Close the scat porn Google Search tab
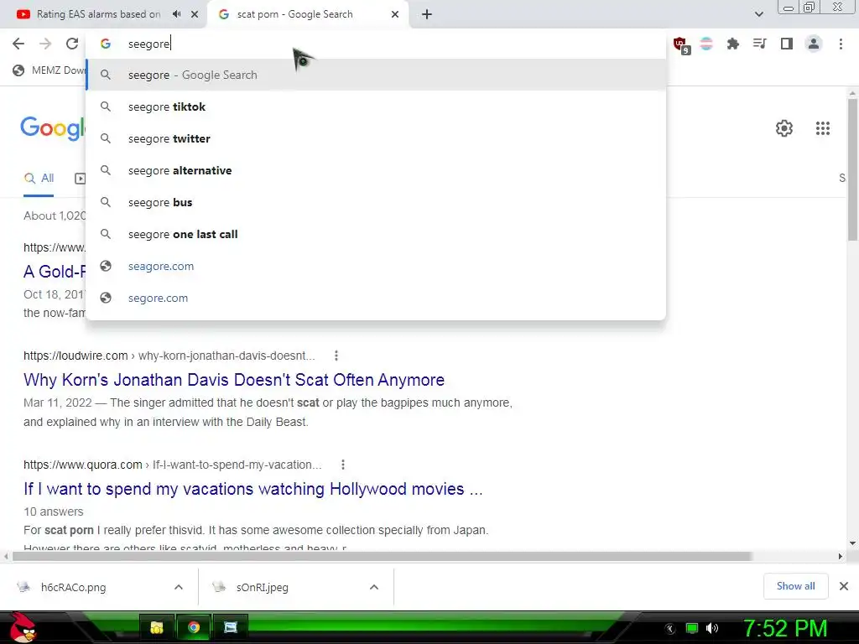Image resolution: width=859 pixels, height=644 pixels. 395,14
